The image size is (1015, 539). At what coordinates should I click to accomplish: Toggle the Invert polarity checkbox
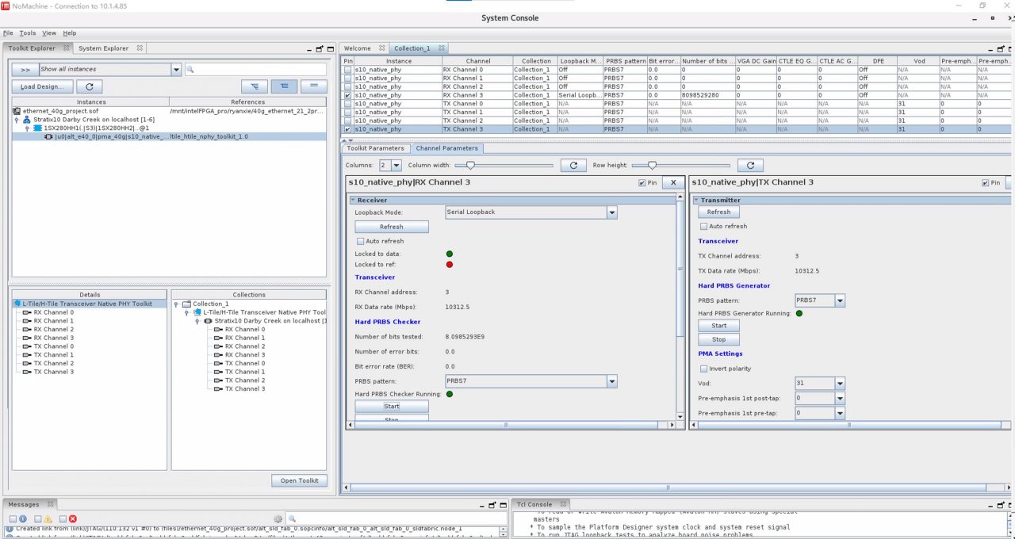[703, 369]
